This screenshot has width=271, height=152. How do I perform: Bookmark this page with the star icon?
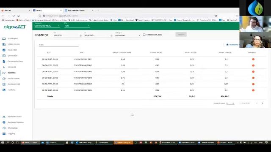coord(216,16)
